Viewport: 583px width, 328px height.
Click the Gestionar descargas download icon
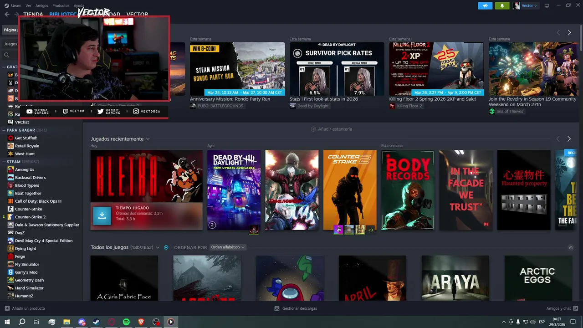[277, 308]
